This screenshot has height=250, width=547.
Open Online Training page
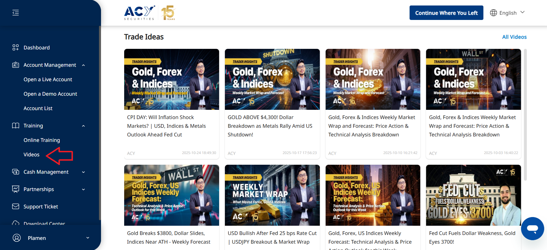coord(42,140)
